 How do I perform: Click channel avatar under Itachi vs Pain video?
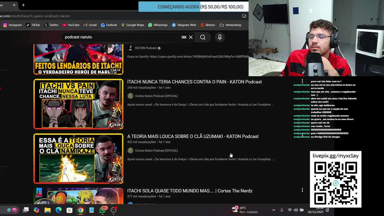pos(130,96)
